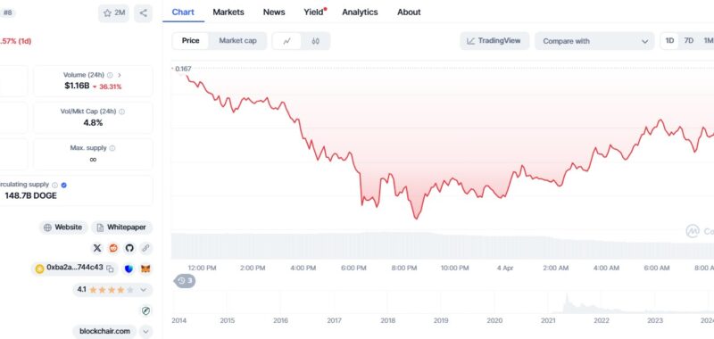The height and width of the screenshot is (339, 714).
Task: Toggle chart to Market cap
Action: (x=237, y=41)
